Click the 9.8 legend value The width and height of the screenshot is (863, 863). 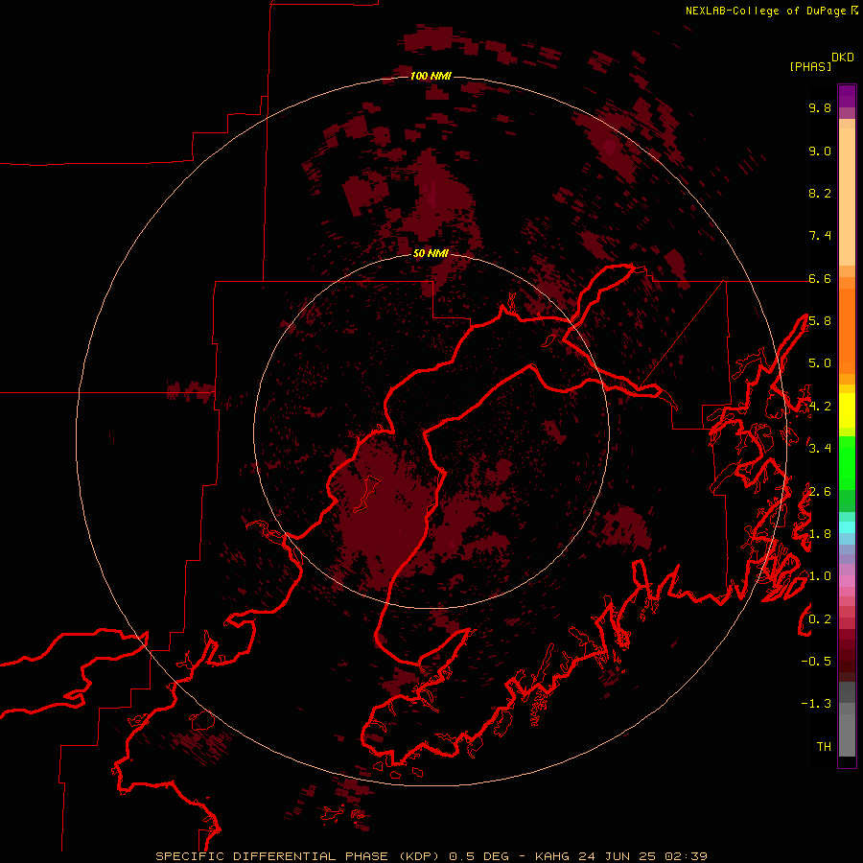point(820,107)
